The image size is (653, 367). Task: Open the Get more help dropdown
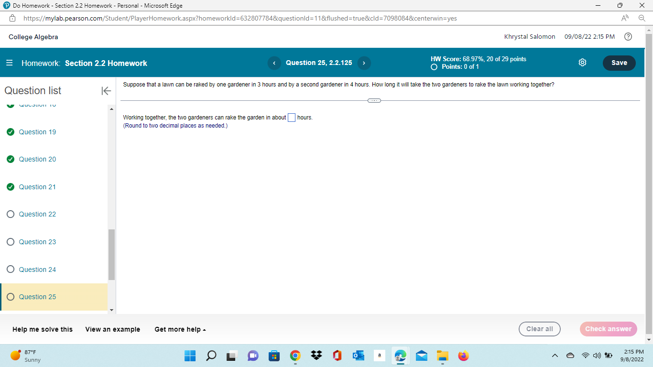tap(180, 329)
